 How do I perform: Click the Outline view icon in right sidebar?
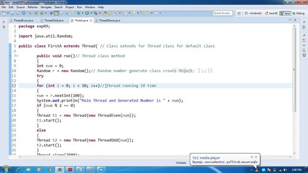coord(304,27)
